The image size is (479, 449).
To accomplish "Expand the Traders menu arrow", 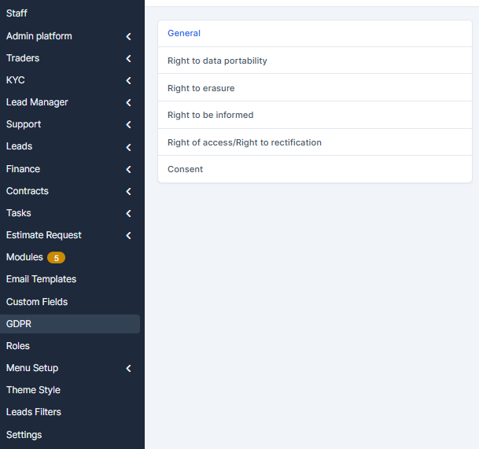I will 128,58.
